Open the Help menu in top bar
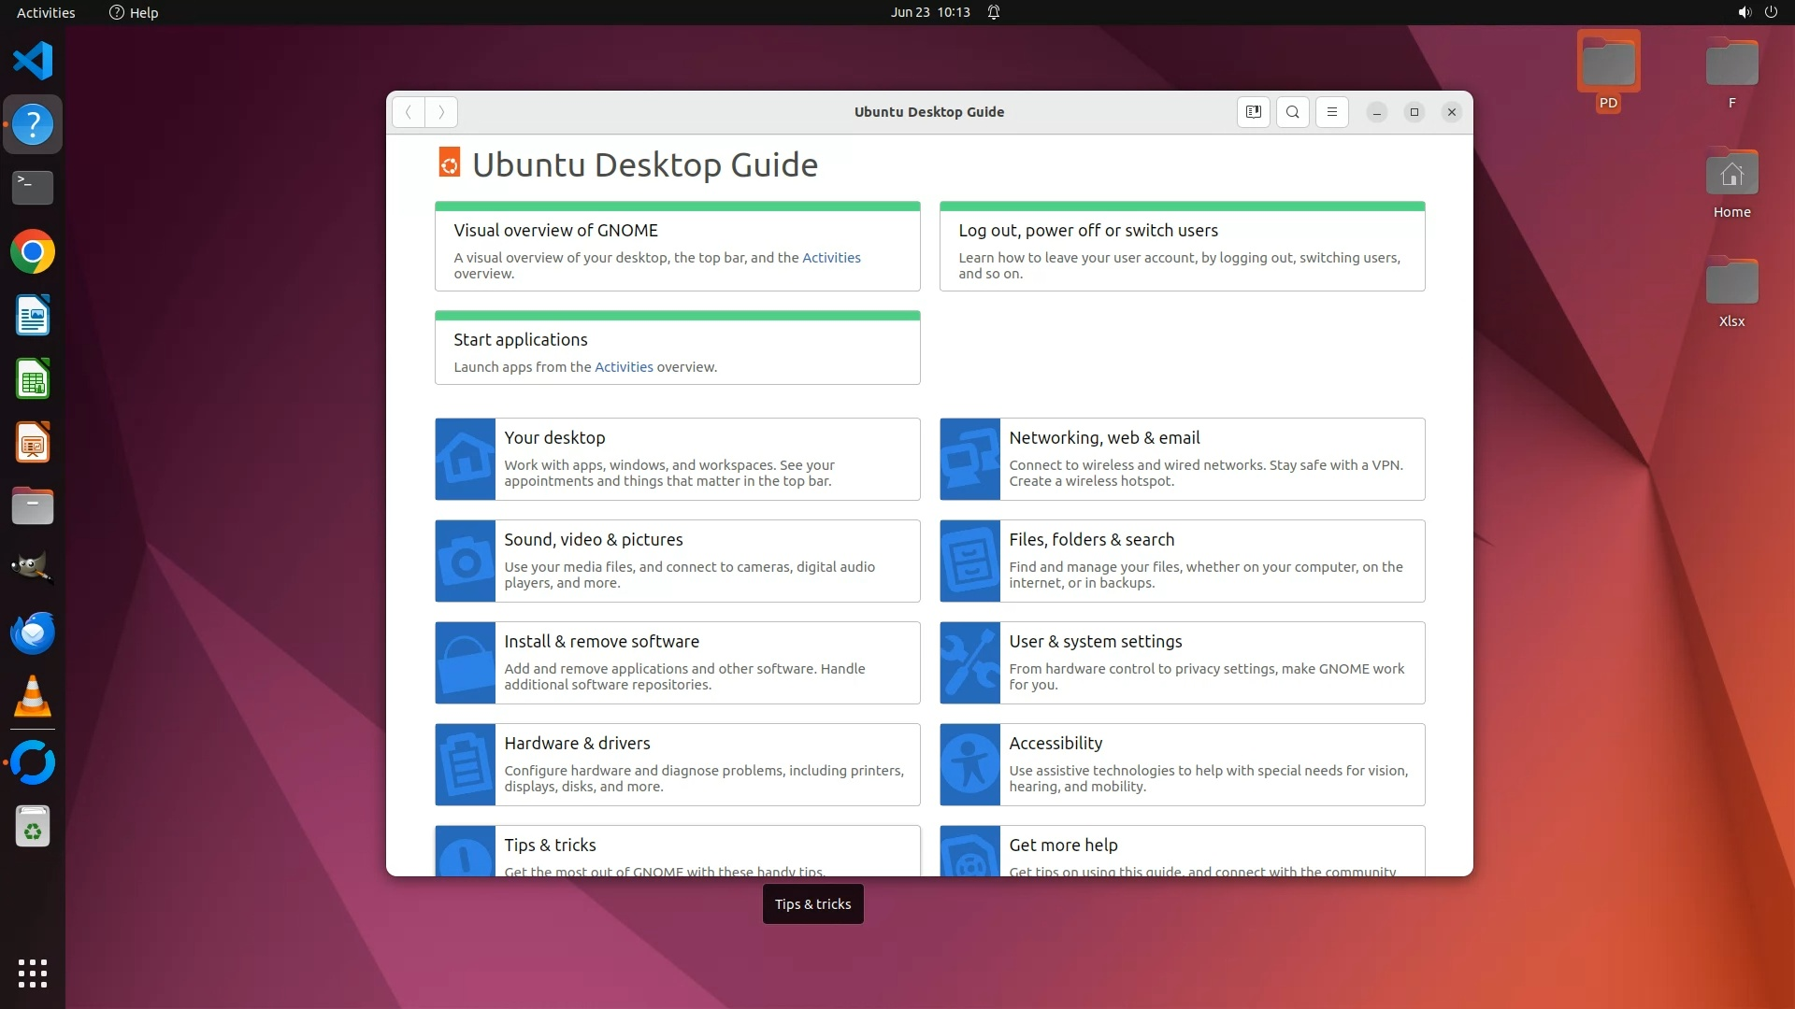Image resolution: width=1795 pixels, height=1009 pixels. (134, 12)
